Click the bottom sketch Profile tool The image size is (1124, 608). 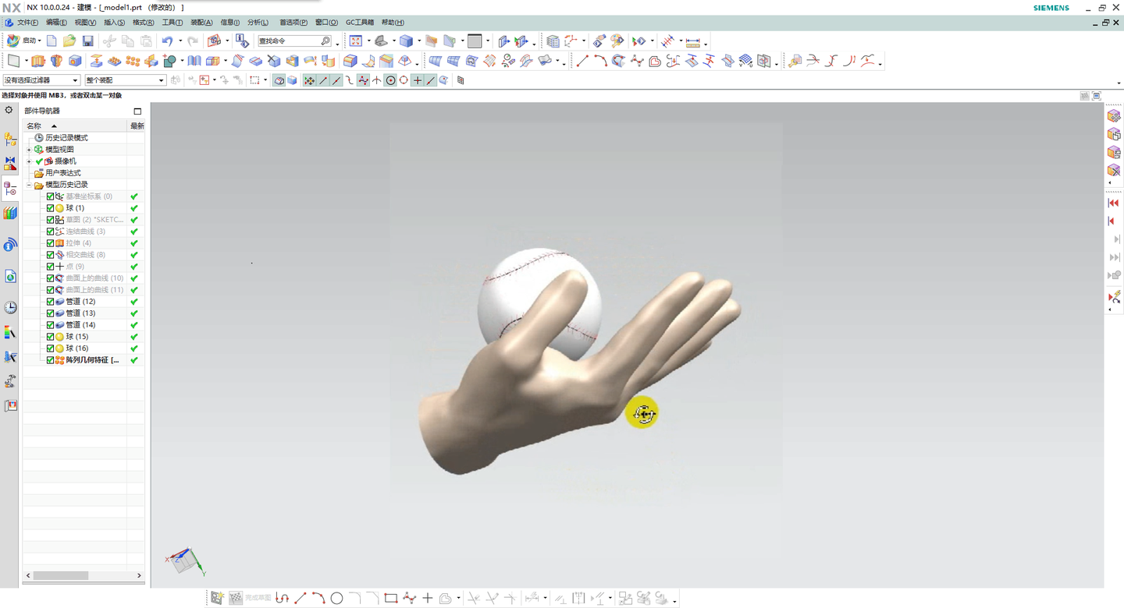pos(282,598)
